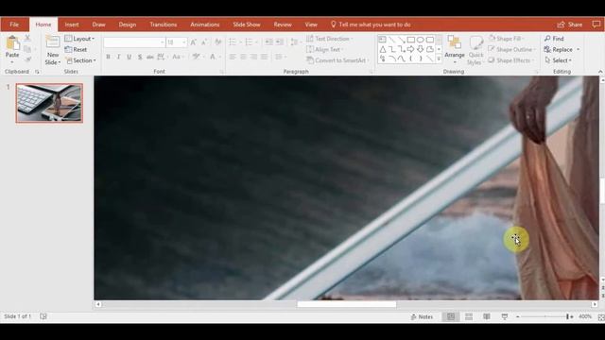The image size is (605, 340).
Task: Fit slide to current window
Action: (x=601, y=317)
